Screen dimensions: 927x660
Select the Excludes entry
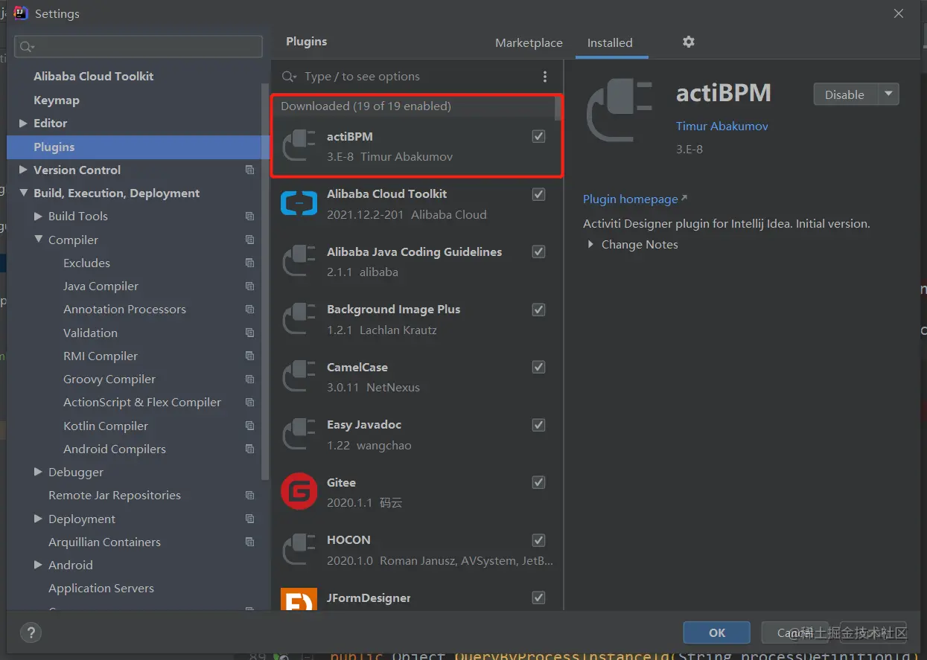(86, 263)
